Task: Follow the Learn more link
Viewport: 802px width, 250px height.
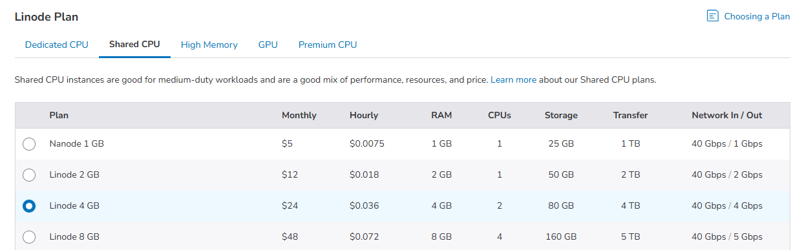Action: [x=514, y=80]
